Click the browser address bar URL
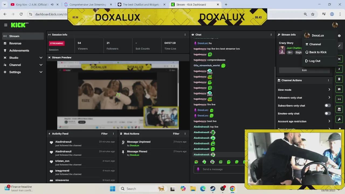Screen dimensions: 345x194 pos(51,14)
